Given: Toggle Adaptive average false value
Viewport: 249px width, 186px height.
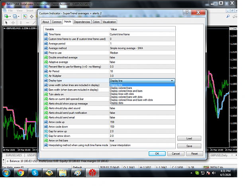Looking at the screenshot, I should (142, 62).
